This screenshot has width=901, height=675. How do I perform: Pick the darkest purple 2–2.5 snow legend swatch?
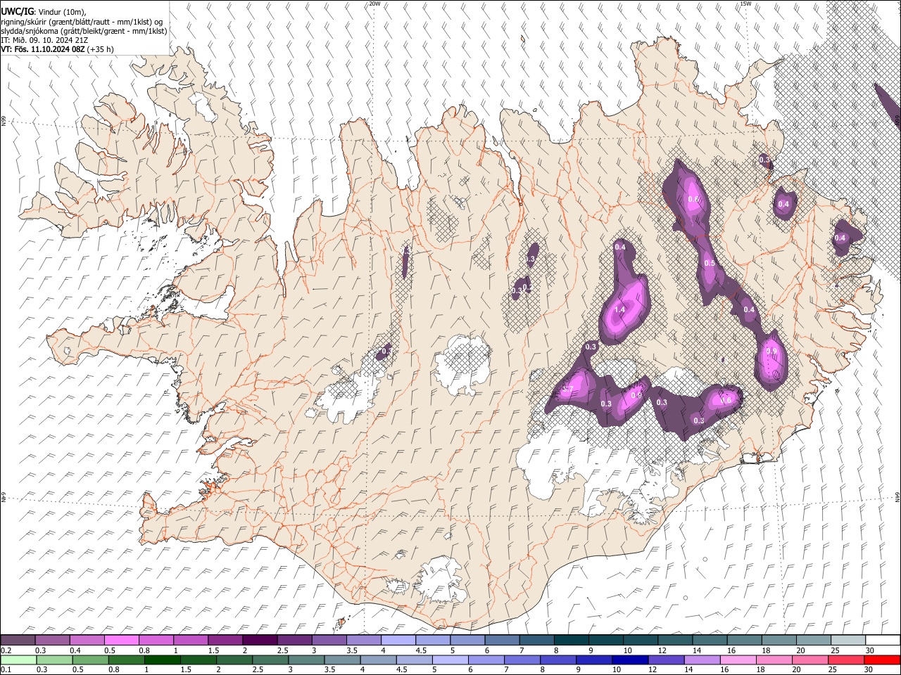(260, 640)
